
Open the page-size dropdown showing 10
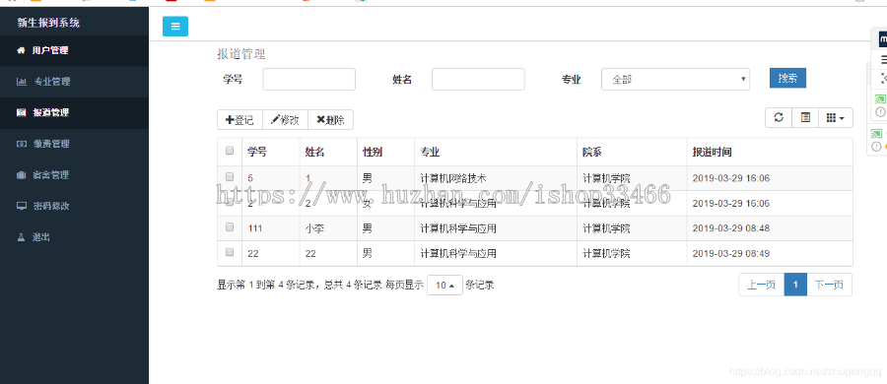[444, 285]
